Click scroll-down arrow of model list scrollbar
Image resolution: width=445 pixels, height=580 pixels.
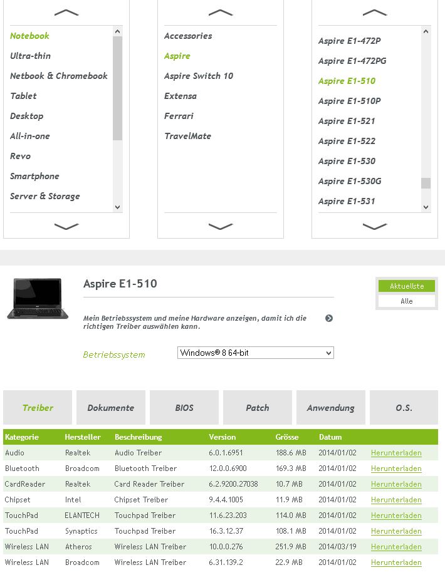tap(426, 207)
